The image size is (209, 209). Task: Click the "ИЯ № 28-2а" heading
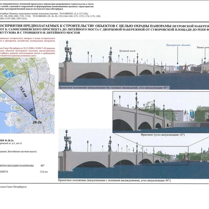coord(7,140)
